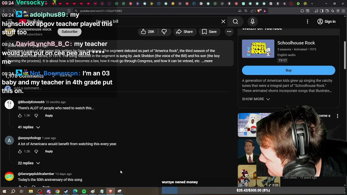Open Microsoft Edge from taskbar
The image size is (347, 195).
tap(75, 191)
